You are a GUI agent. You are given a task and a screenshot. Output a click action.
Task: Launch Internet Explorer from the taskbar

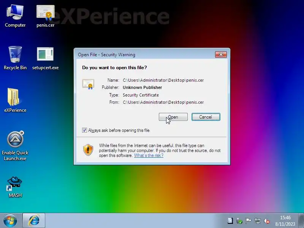(x=34, y=221)
